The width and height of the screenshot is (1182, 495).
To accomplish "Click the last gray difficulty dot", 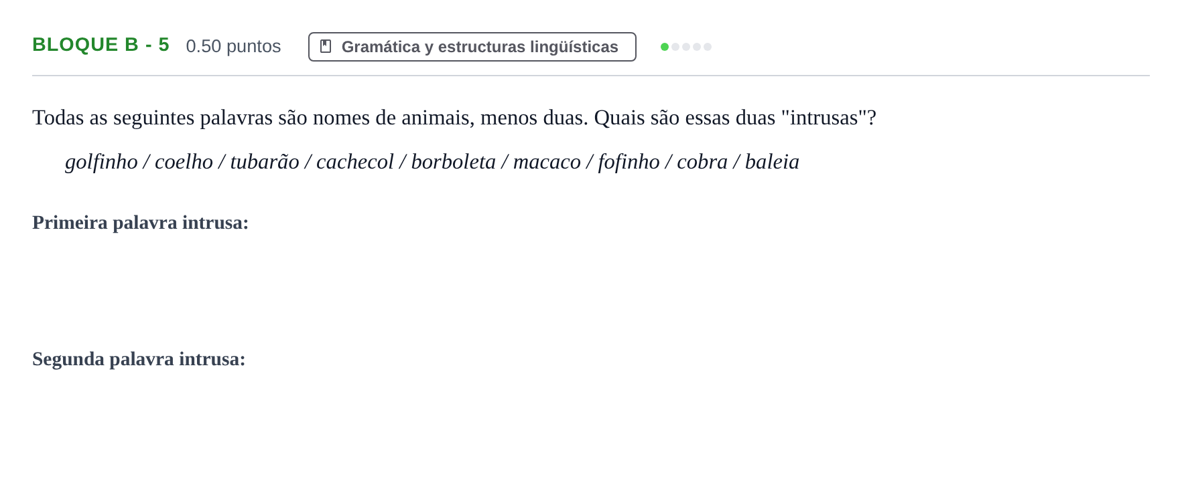I will pyautogui.click(x=708, y=47).
